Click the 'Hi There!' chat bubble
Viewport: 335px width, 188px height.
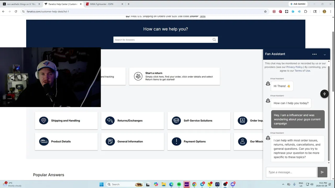(x=282, y=86)
